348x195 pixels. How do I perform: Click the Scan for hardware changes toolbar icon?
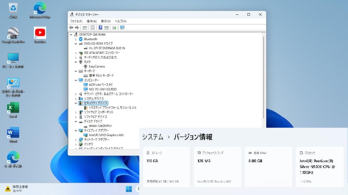click(122, 28)
